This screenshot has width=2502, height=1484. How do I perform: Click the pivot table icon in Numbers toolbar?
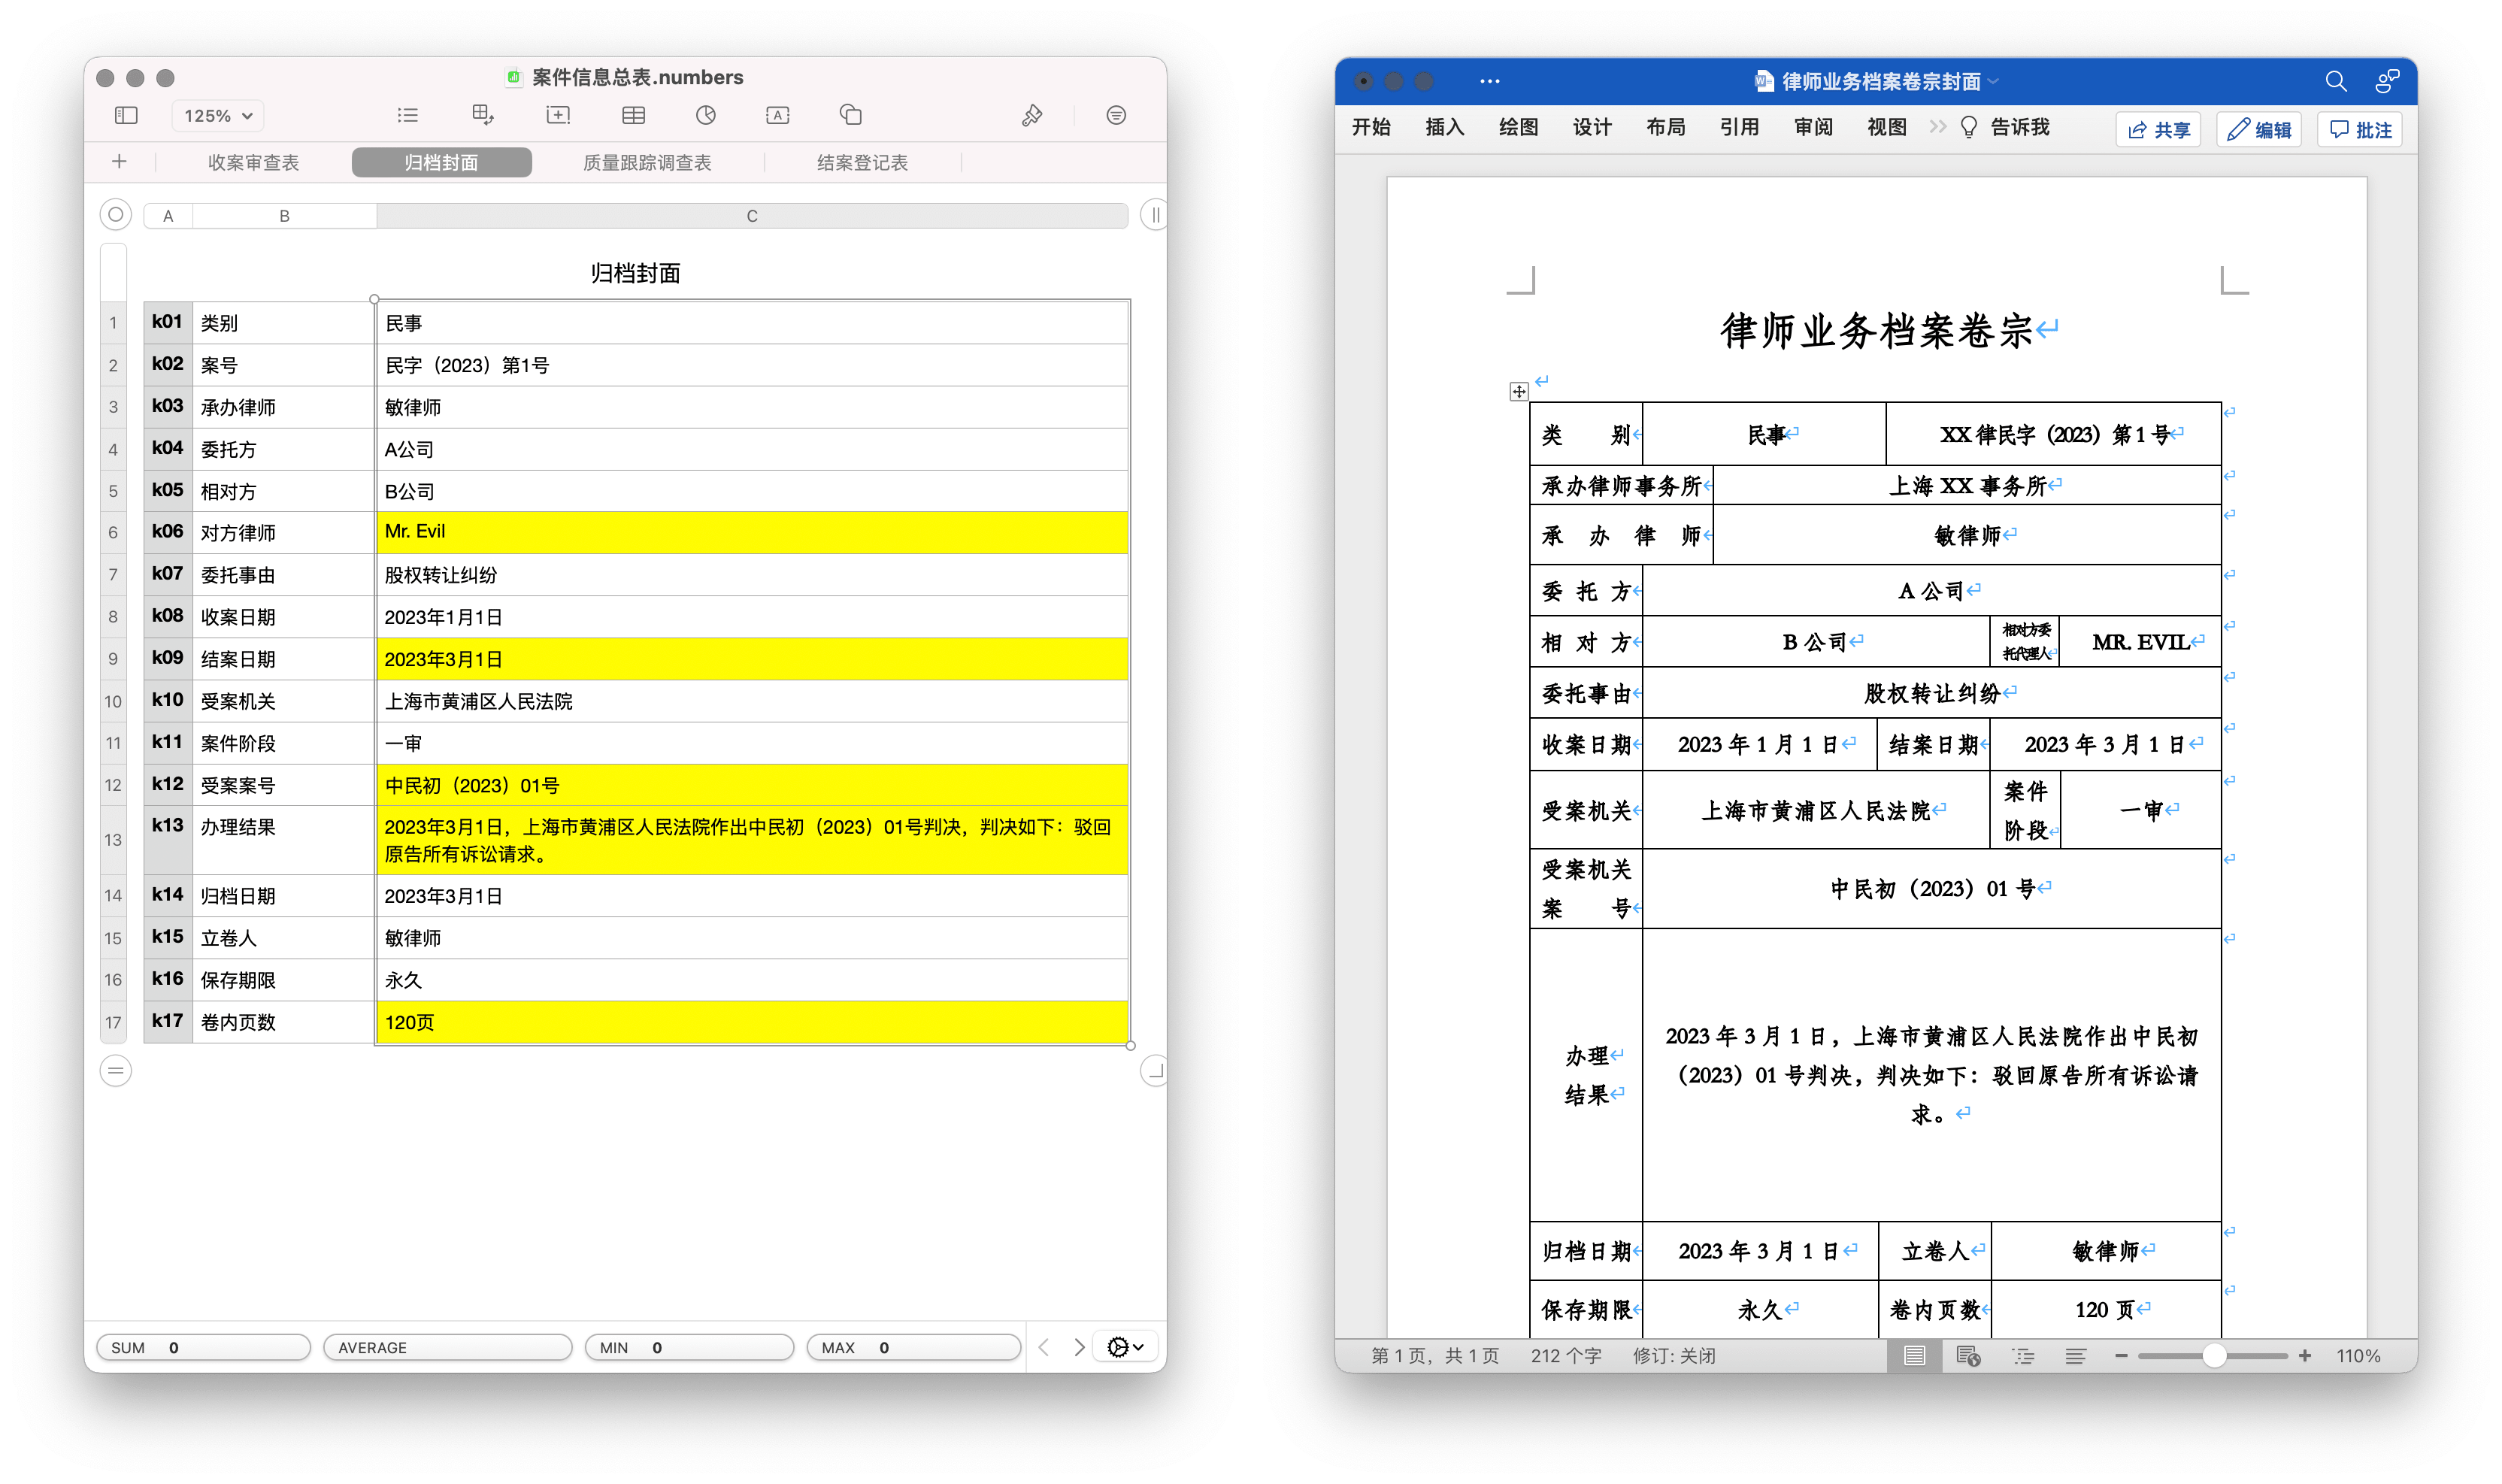[x=483, y=115]
